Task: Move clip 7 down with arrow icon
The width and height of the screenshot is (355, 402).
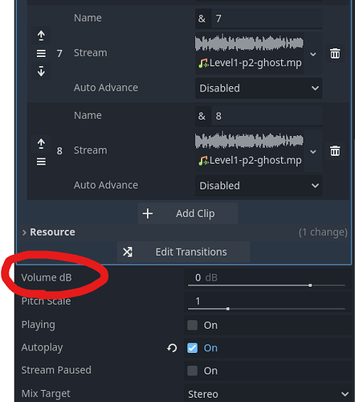Action: click(x=41, y=72)
